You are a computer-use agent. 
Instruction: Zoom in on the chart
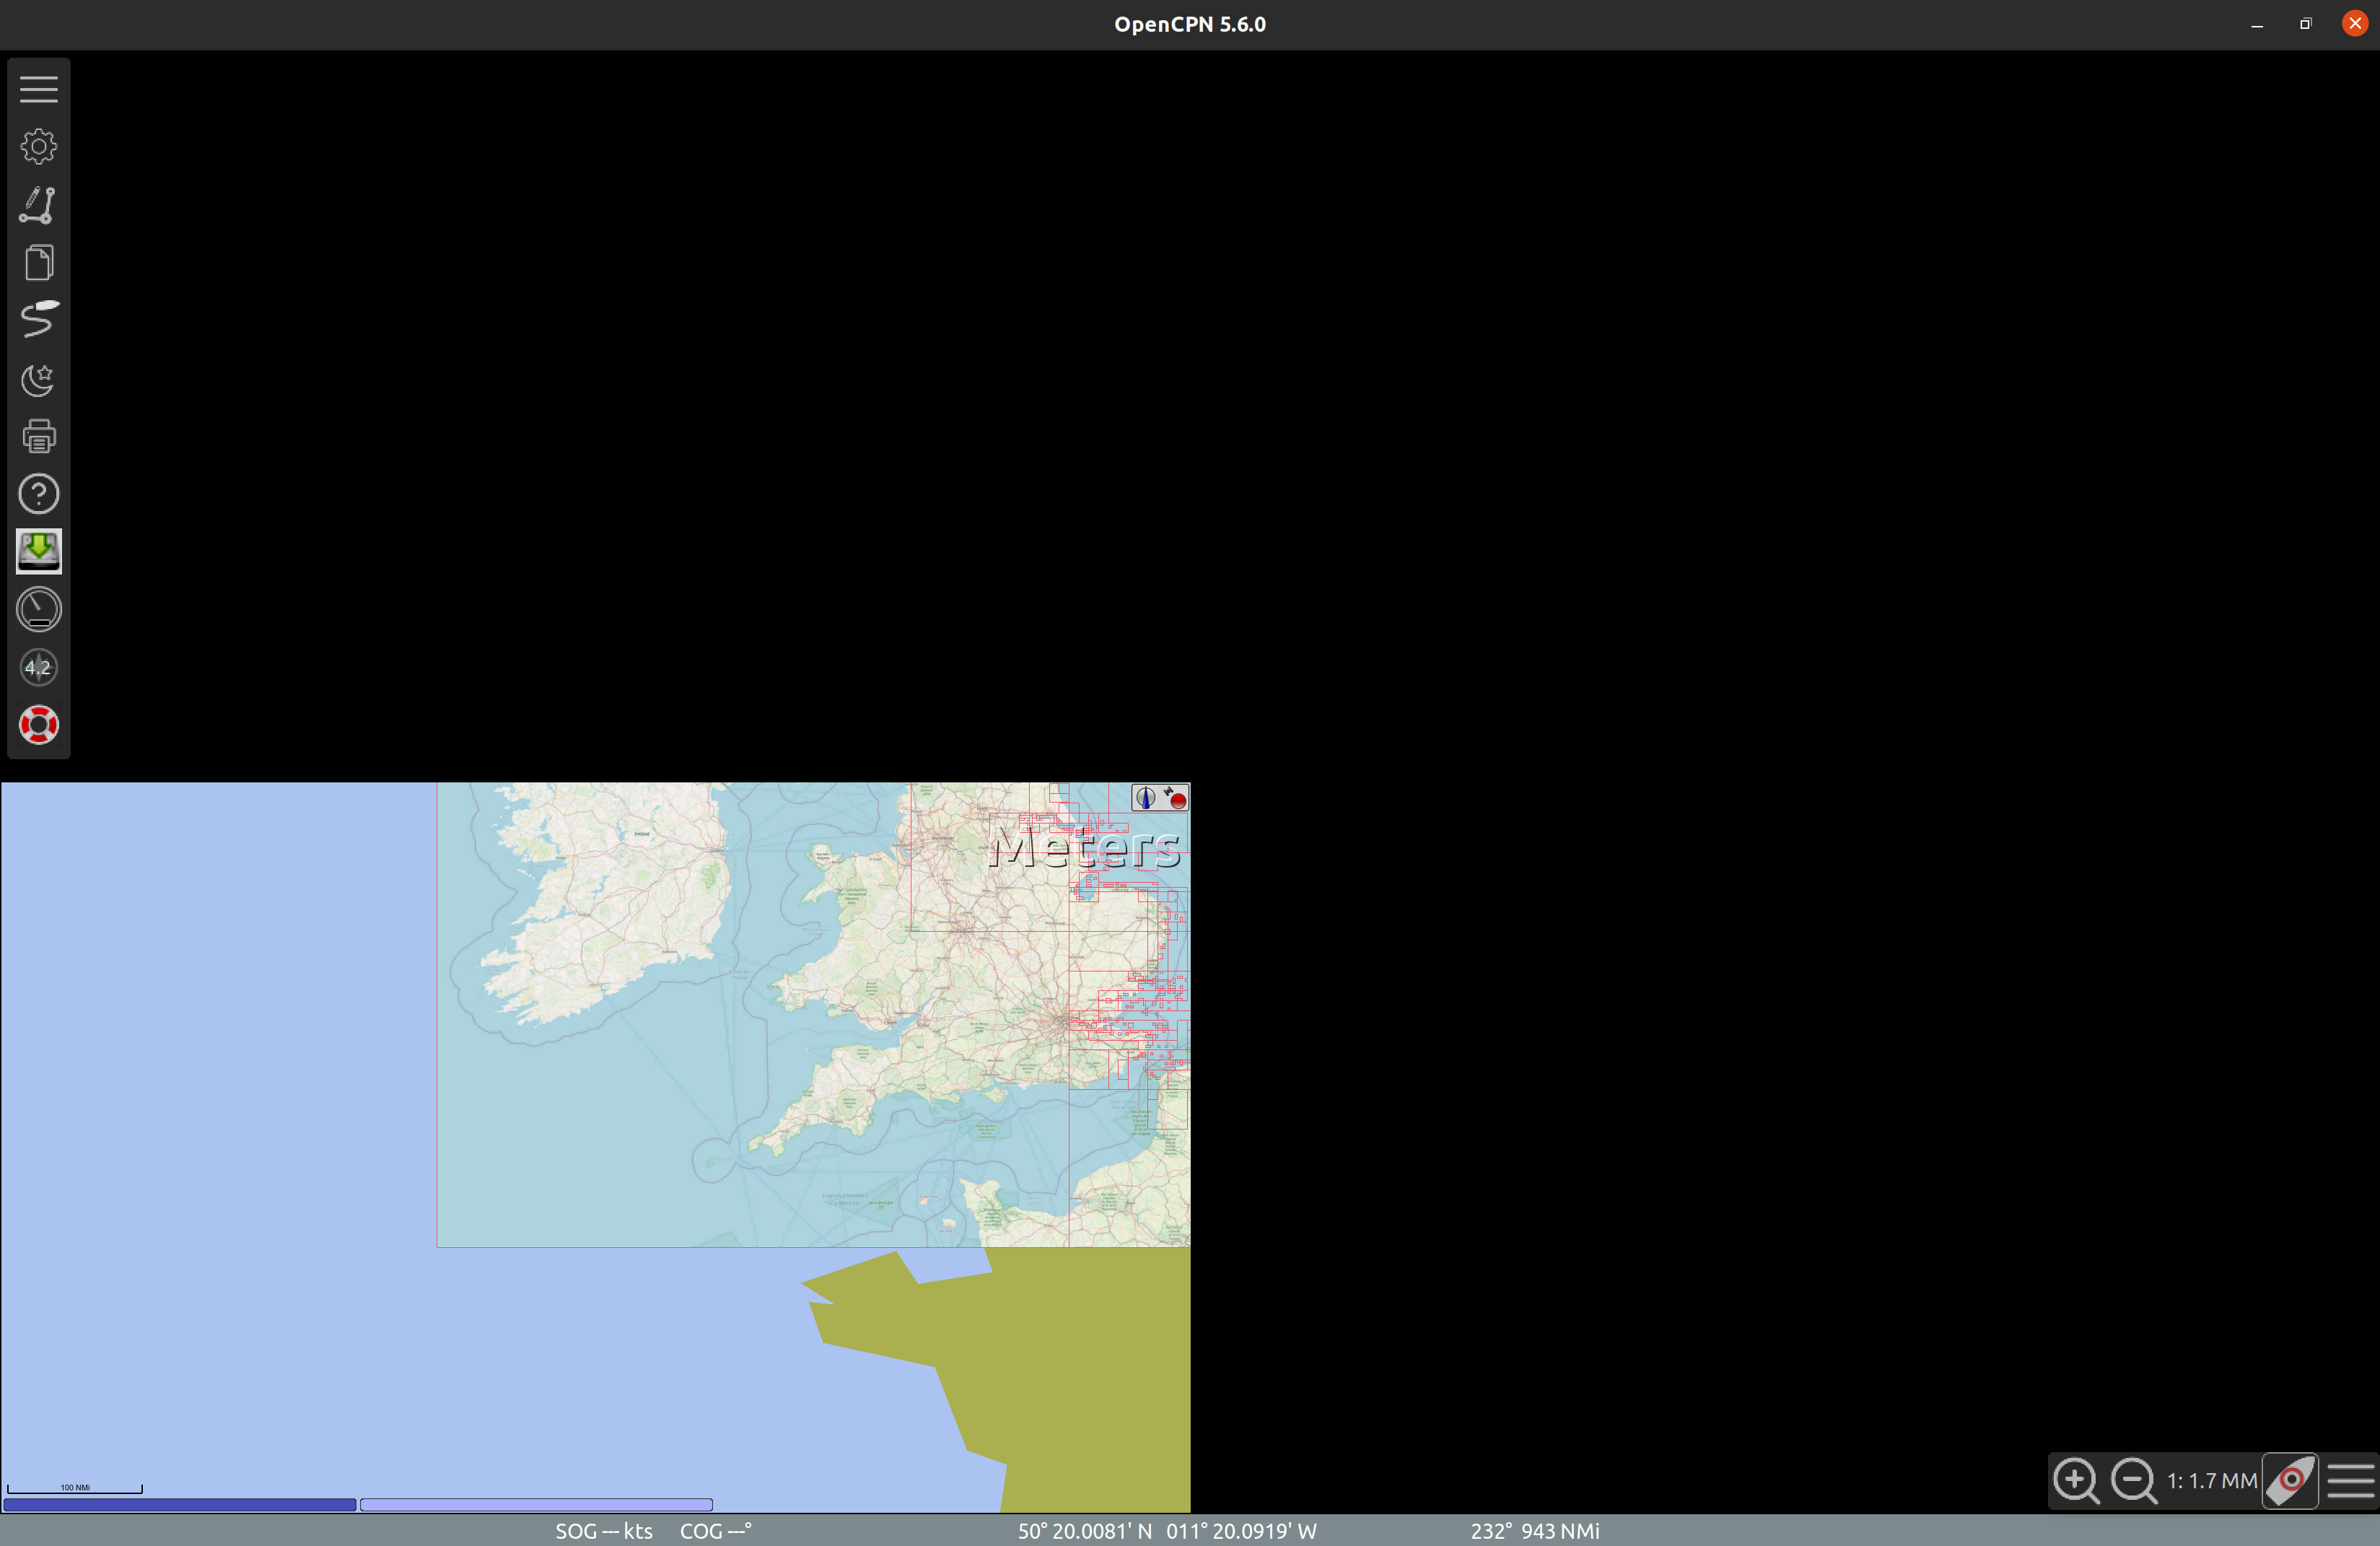pyautogui.click(x=2075, y=1481)
